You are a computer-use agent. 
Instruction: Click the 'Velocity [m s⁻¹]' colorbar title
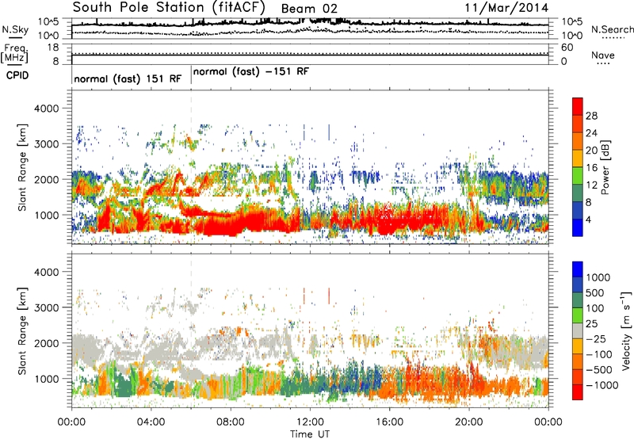(x=626, y=330)
